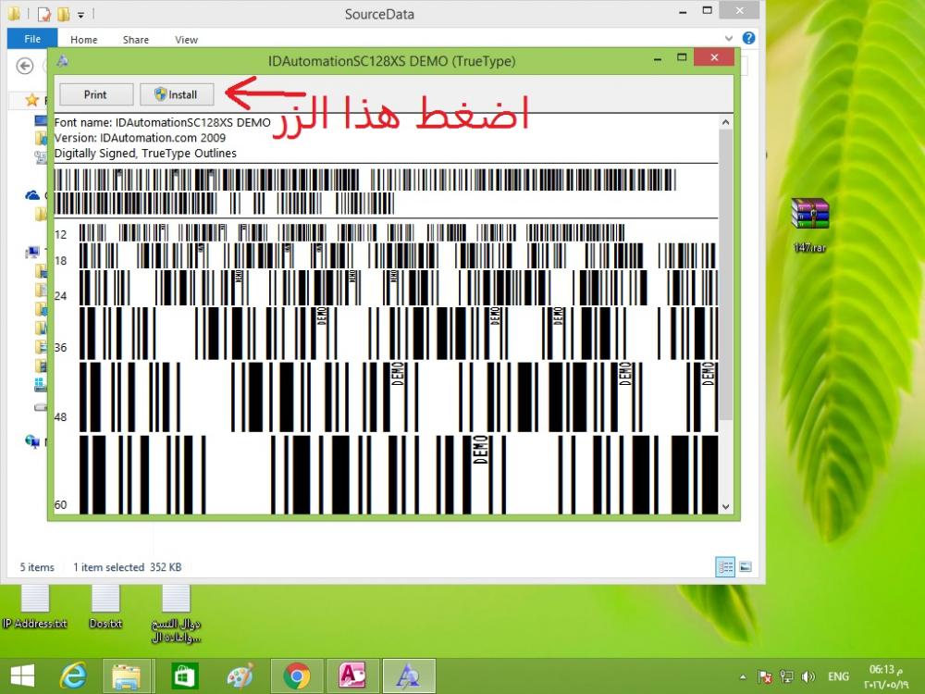Open the quick access toolbar dropdown arrow
The image size is (925, 694).
click(x=80, y=14)
